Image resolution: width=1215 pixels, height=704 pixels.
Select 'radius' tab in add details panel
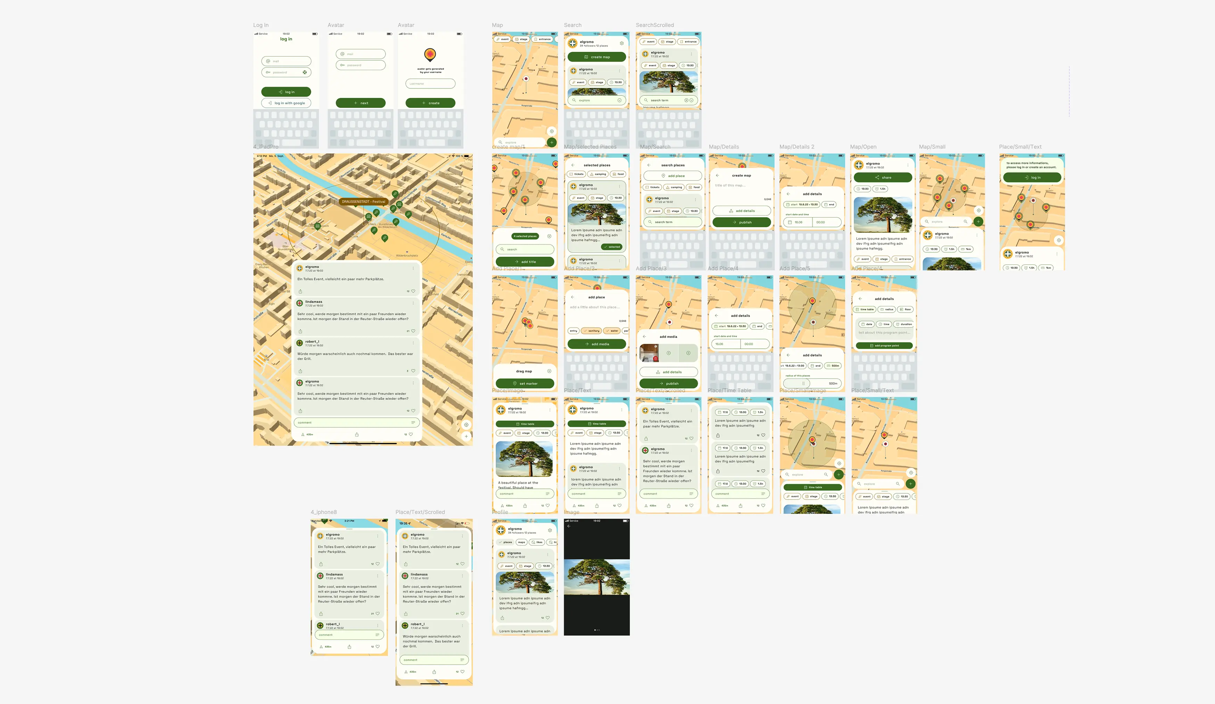(887, 309)
